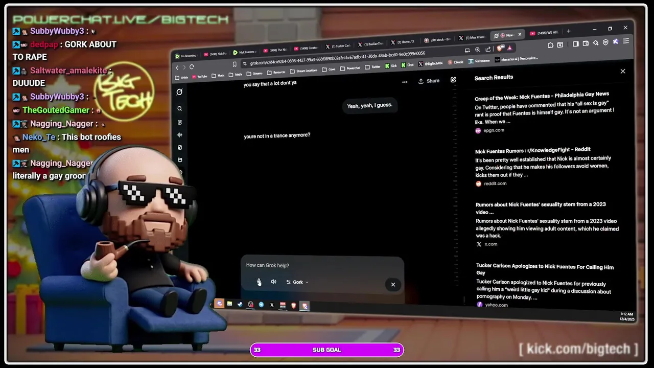Open the Music bookmarks folder
654x368 pixels.
pyautogui.click(x=218, y=75)
